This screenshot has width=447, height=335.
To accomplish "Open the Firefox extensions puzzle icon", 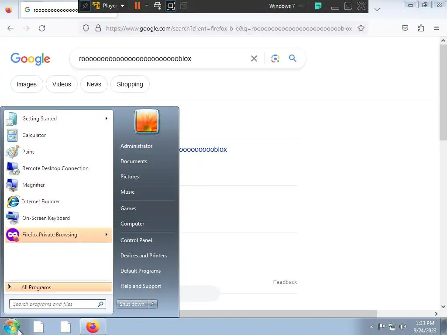I will tap(421, 28).
